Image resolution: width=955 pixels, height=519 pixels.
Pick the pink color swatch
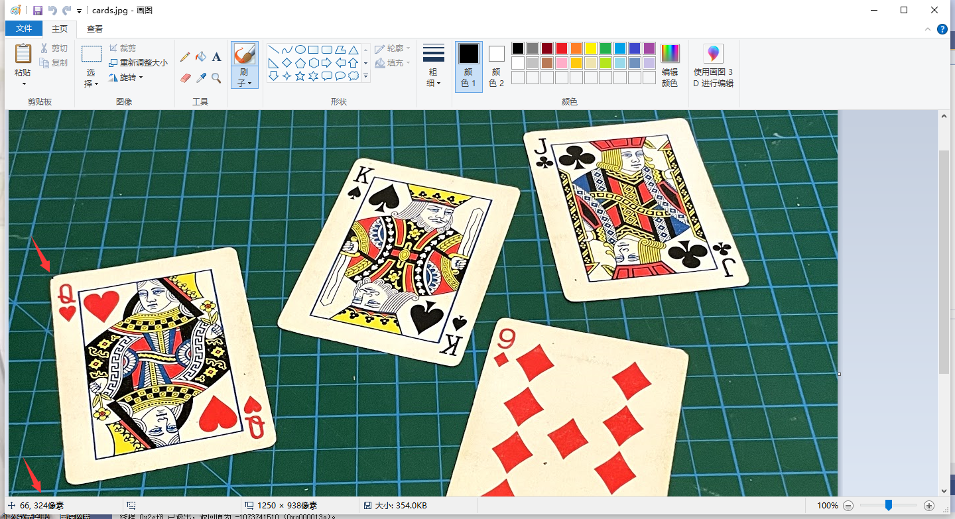562,63
